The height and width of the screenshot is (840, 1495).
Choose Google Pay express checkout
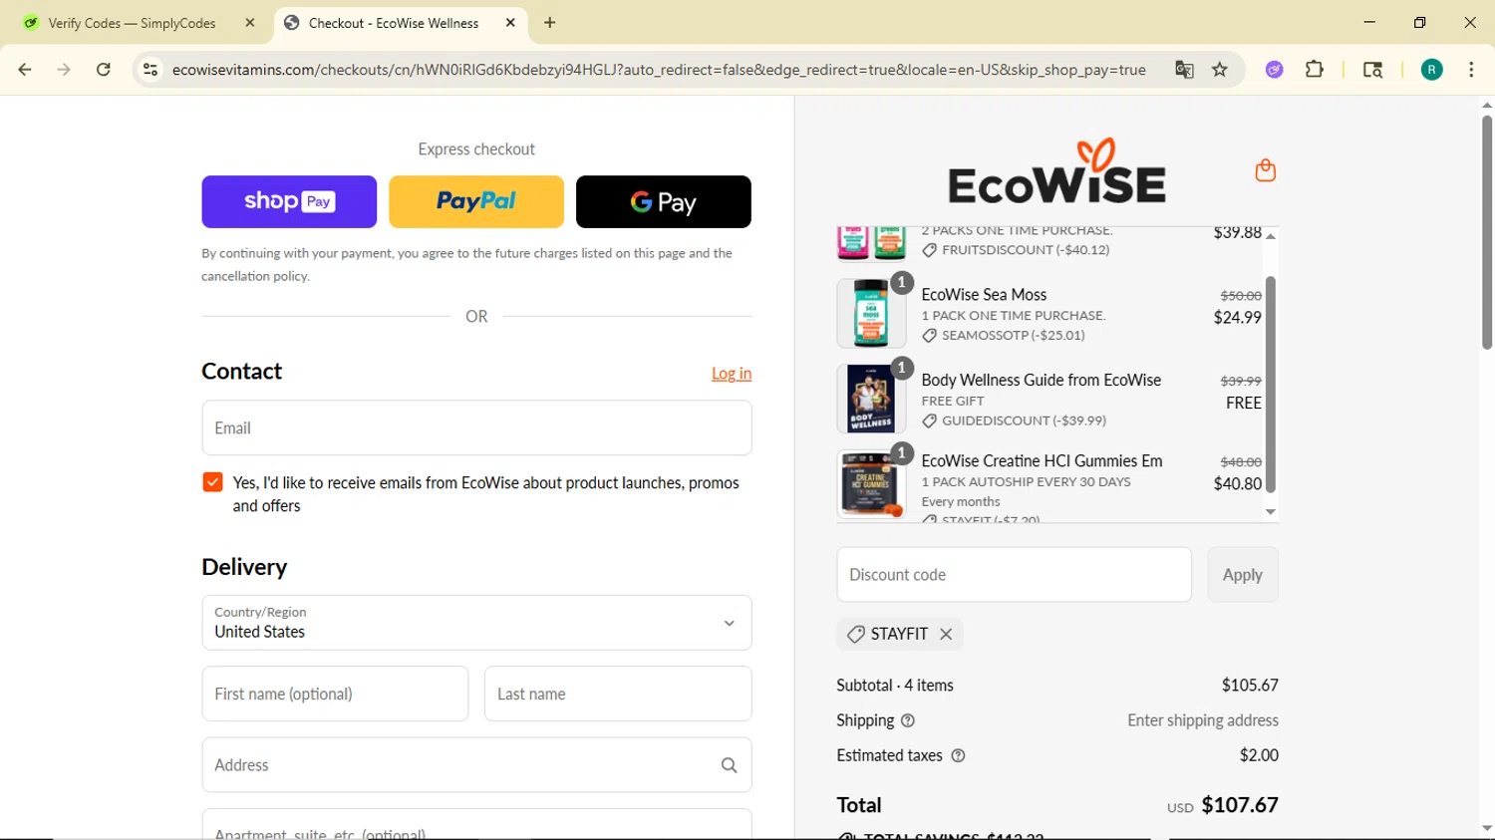(664, 202)
